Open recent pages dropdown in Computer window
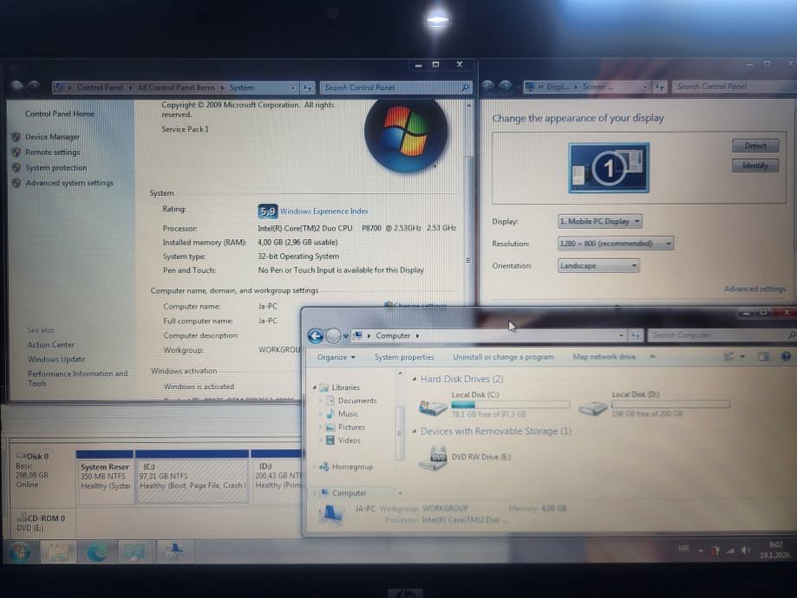797x598 pixels. coord(346,336)
